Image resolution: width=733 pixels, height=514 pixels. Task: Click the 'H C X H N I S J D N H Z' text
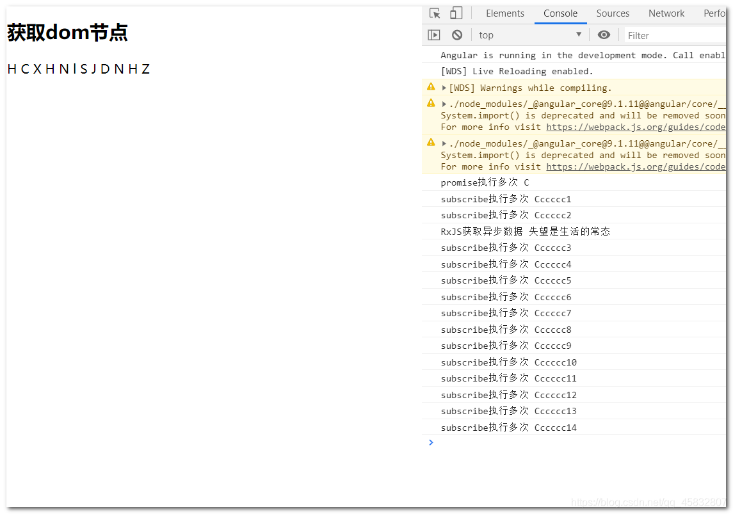tap(79, 69)
